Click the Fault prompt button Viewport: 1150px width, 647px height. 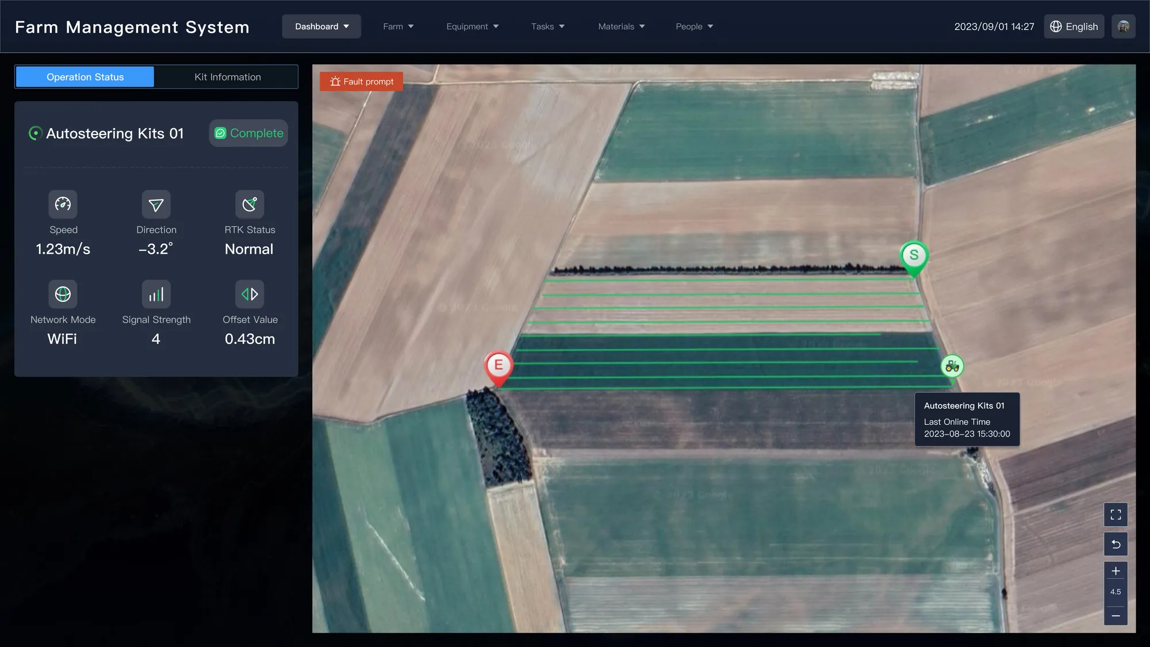[x=361, y=82]
